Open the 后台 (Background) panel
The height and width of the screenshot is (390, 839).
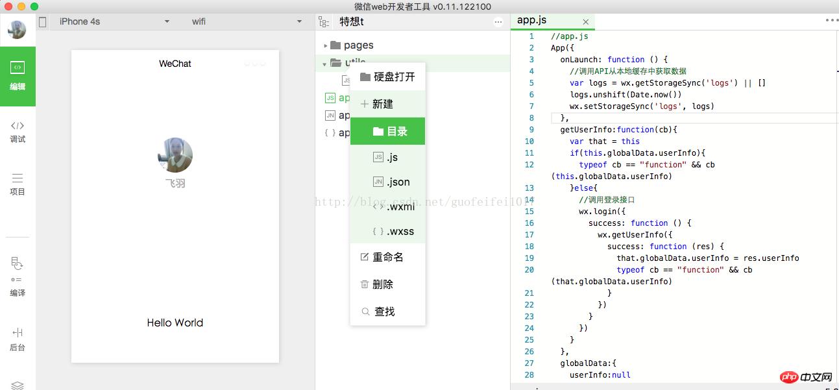(18, 337)
